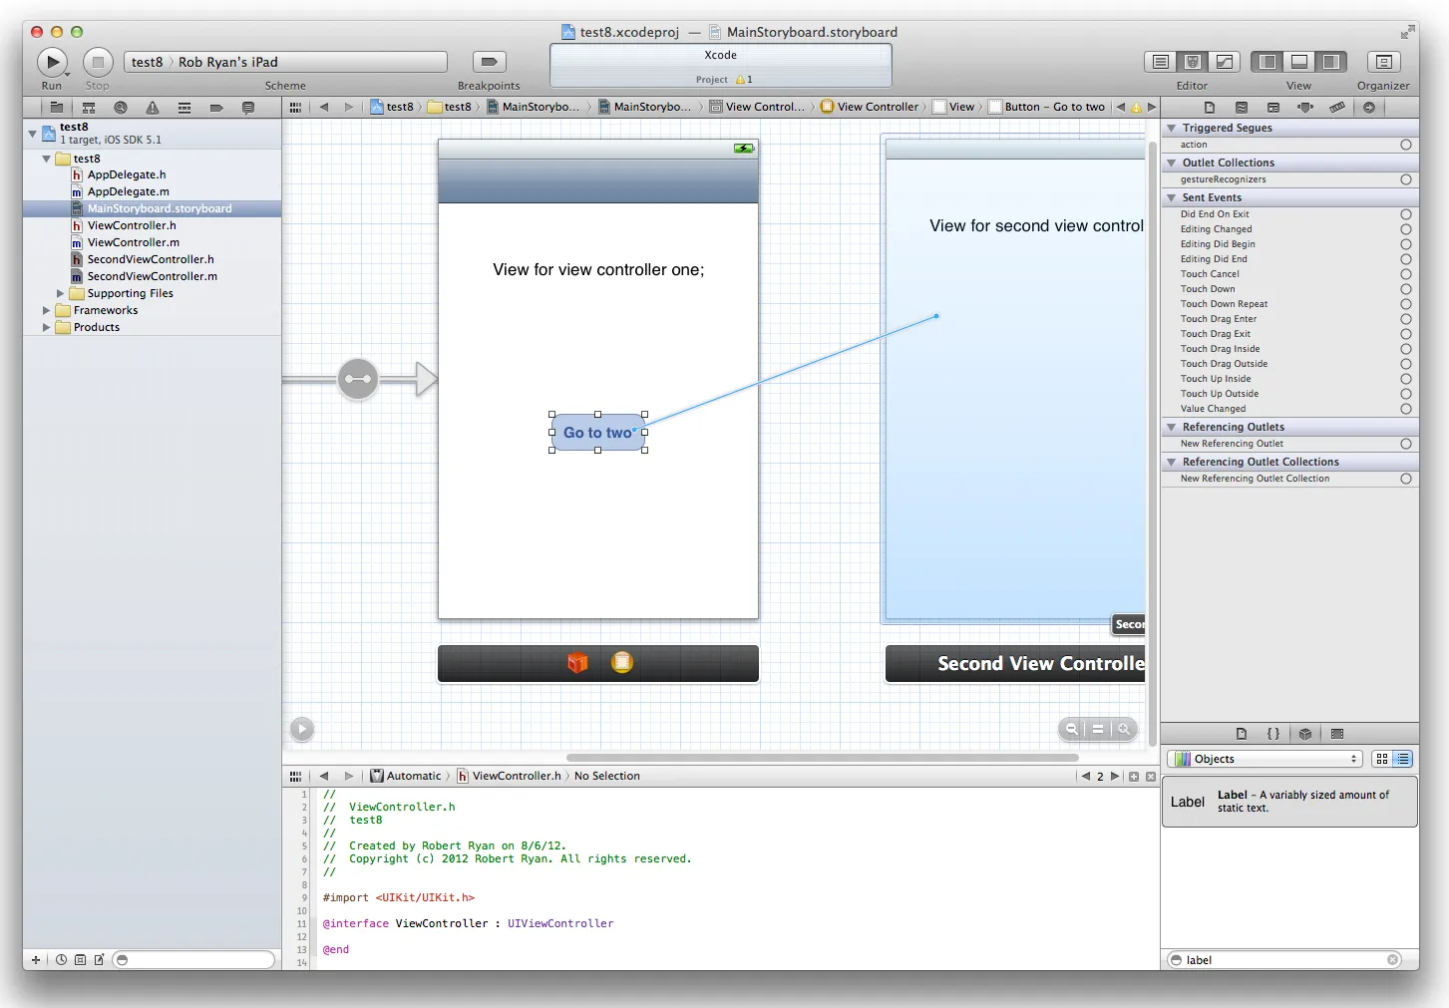This screenshot has width=1449, height=1008.
Task: Show the Breakpoint navigator
Action: pyautogui.click(x=216, y=108)
